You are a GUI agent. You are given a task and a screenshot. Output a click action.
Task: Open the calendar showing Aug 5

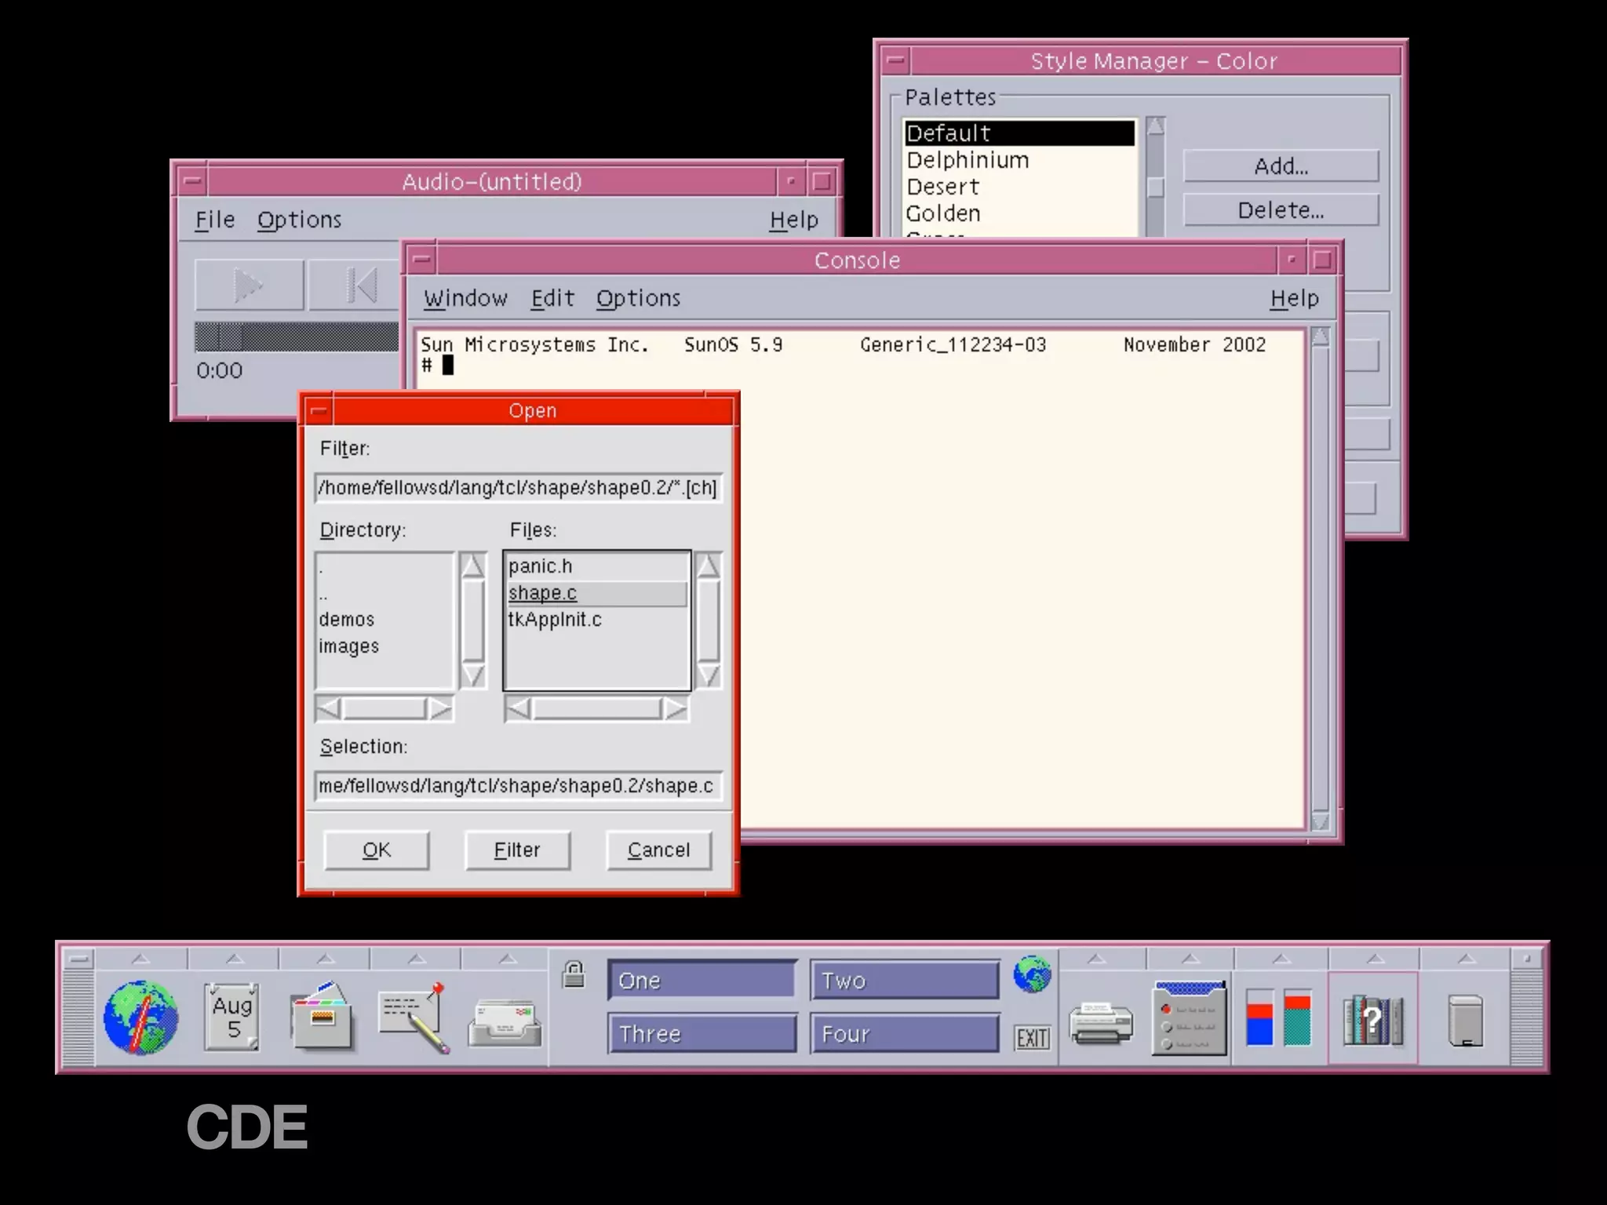(232, 1018)
